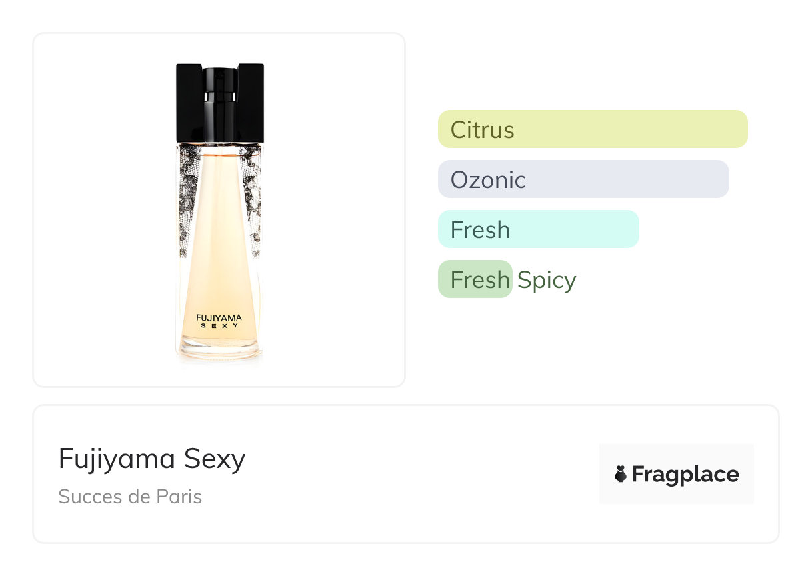Click the spray nozzle atop the bottle
Screen dimensions: 812x576
click(x=219, y=83)
